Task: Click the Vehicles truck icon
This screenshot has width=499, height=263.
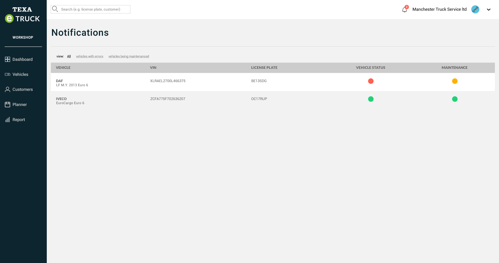Action: [x=8, y=74]
